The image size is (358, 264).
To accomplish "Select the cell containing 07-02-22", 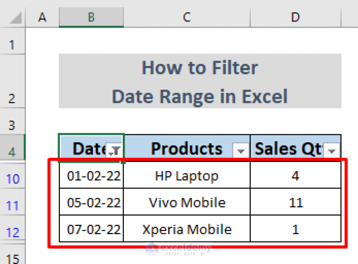I will point(91,229).
